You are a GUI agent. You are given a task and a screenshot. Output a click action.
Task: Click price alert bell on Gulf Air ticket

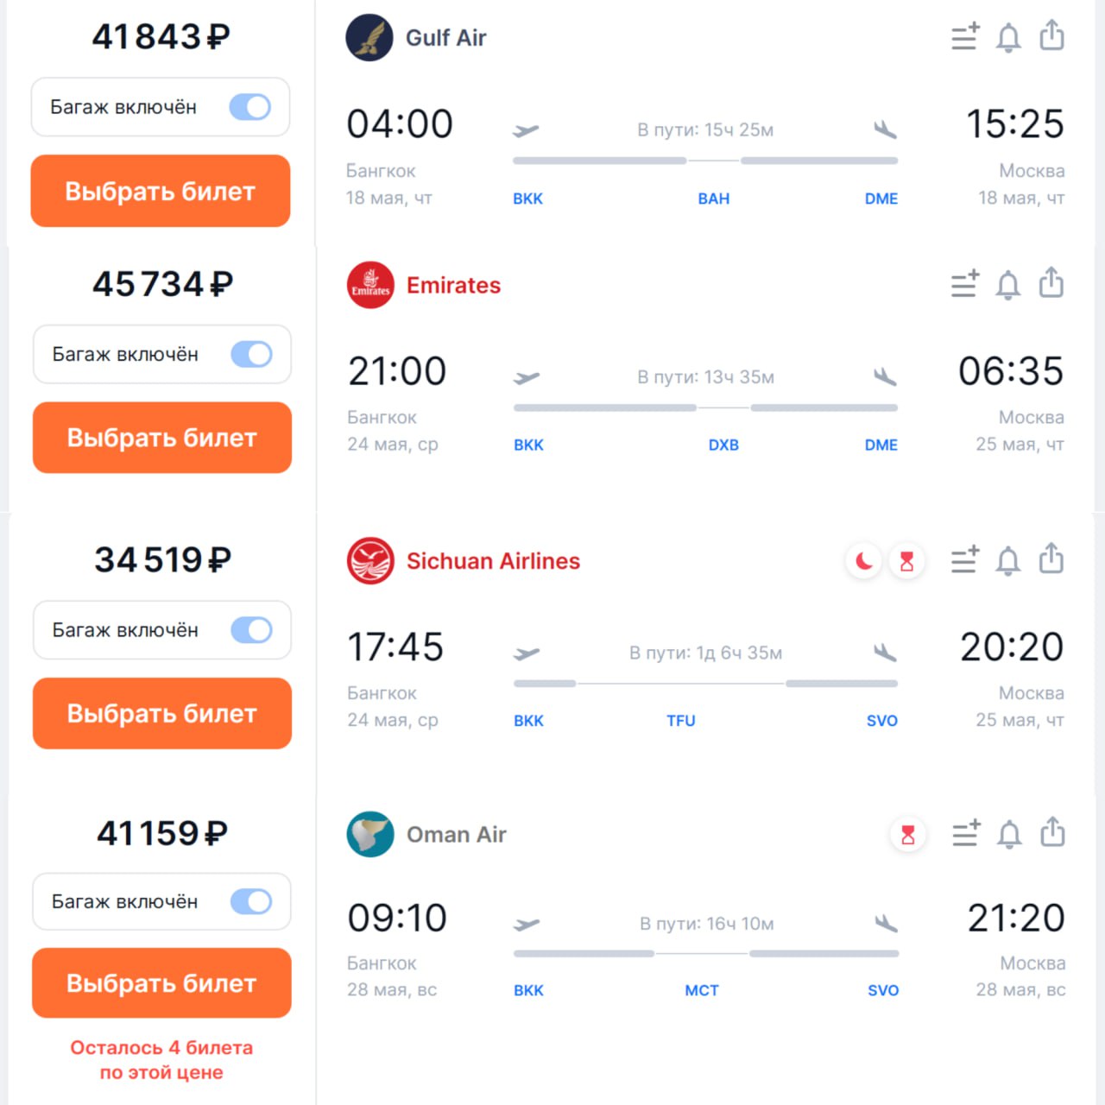[1008, 38]
